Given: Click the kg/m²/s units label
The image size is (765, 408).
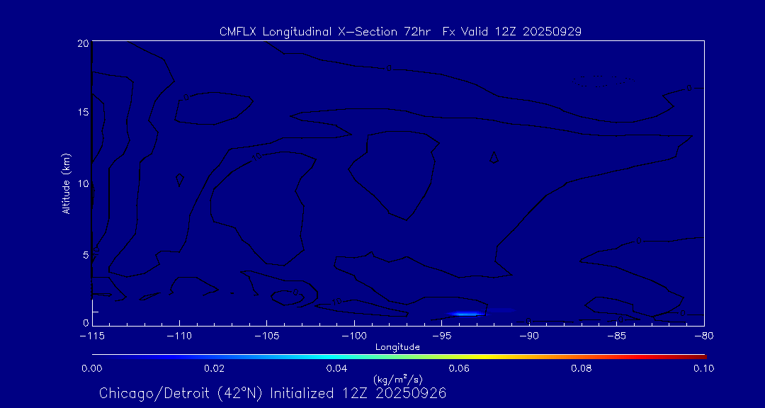Looking at the screenshot, I should (x=397, y=379).
